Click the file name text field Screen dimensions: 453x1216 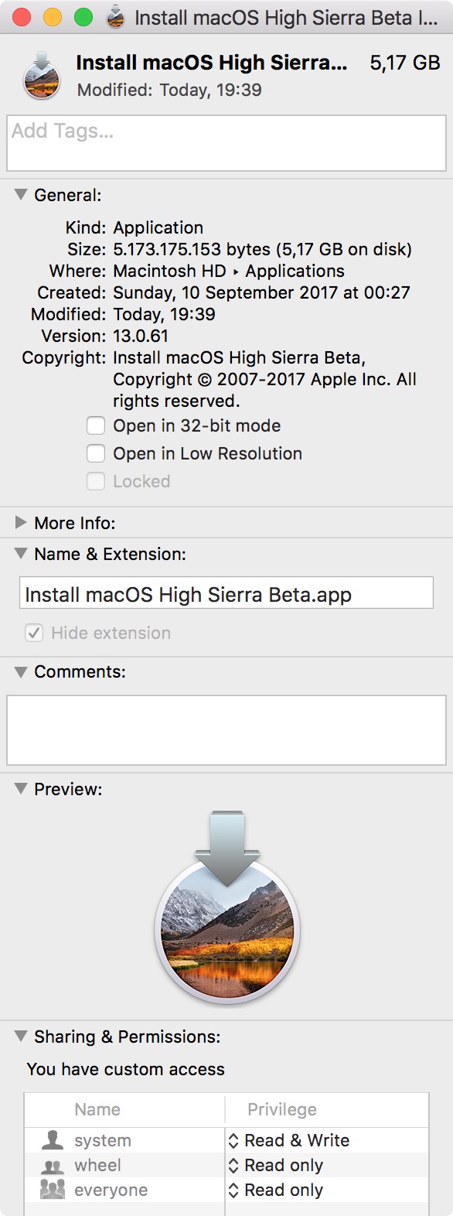click(x=226, y=593)
